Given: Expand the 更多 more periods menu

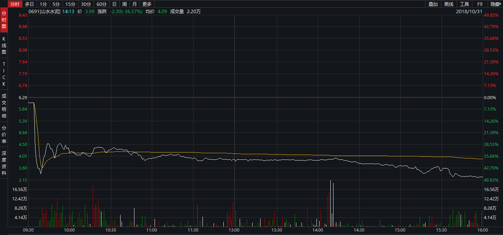Looking at the screenshot, I should (x=147, y=4).
